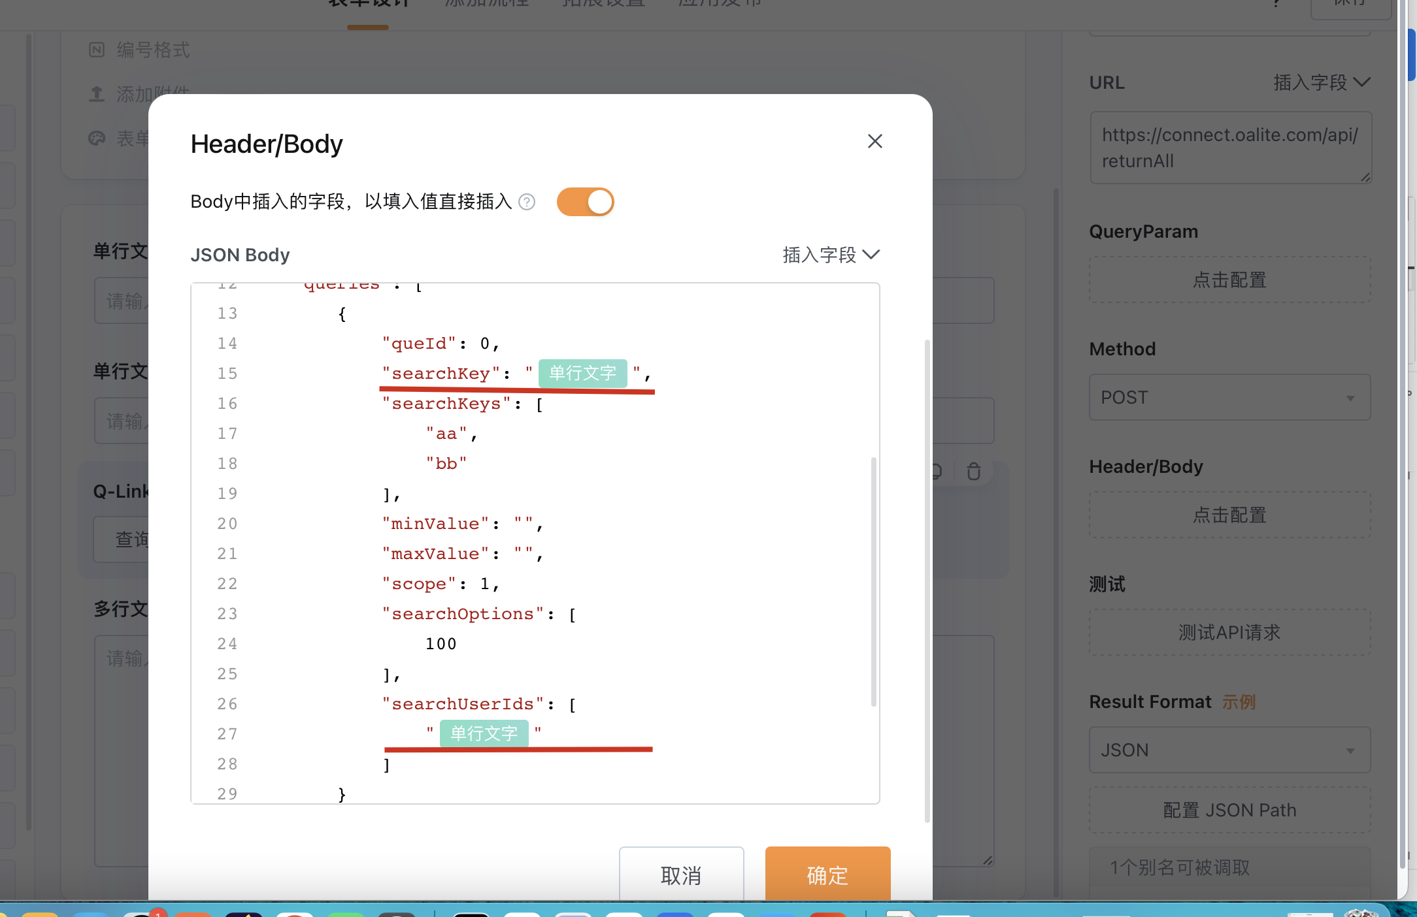1417x917 pixels.
Task: Click "aa" string on line 17
Action: coord(446,434)
